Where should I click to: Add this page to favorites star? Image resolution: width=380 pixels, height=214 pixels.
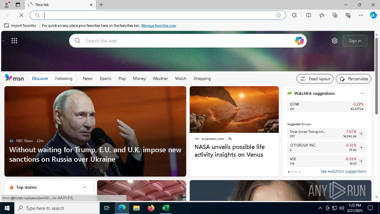click(278, 15)
